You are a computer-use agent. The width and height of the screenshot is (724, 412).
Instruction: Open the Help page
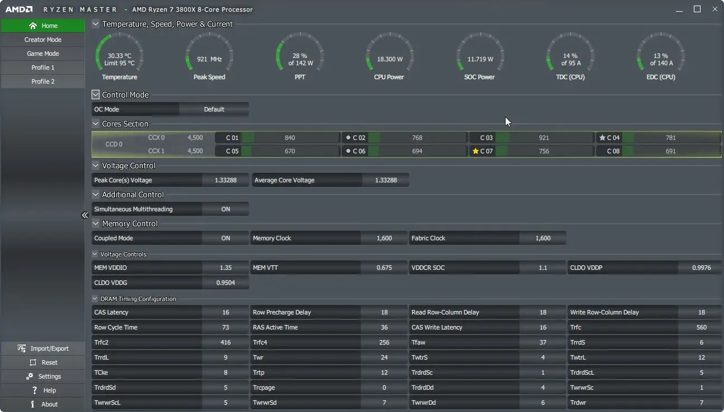42,390
